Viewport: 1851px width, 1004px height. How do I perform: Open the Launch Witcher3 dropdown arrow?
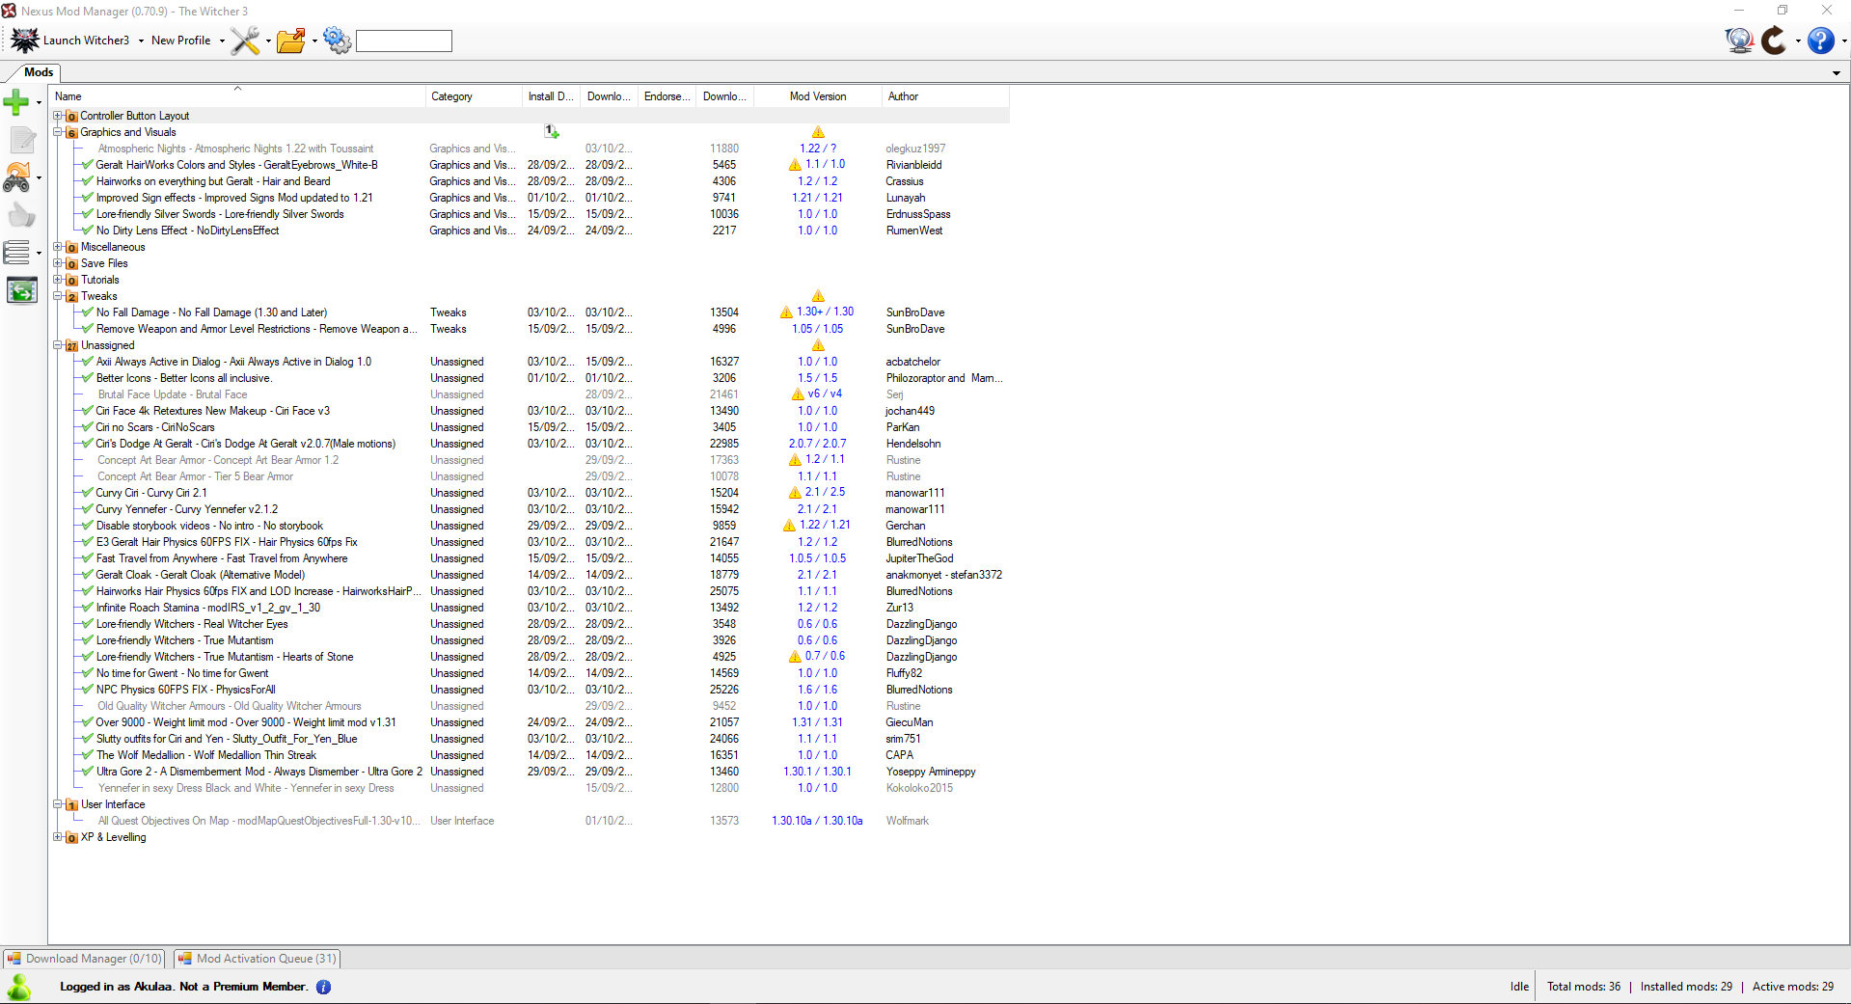point(141,41)
